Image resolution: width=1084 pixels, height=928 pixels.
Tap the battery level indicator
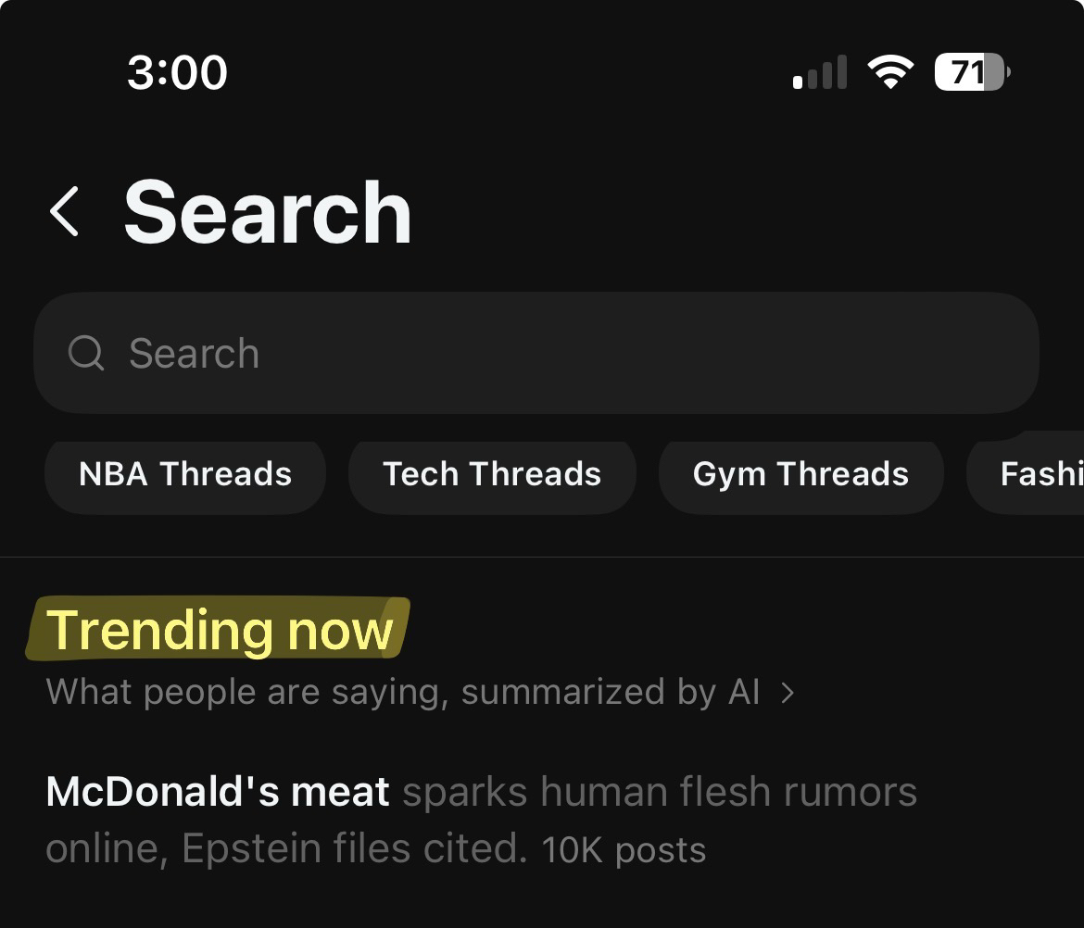[x=971, y=72]
